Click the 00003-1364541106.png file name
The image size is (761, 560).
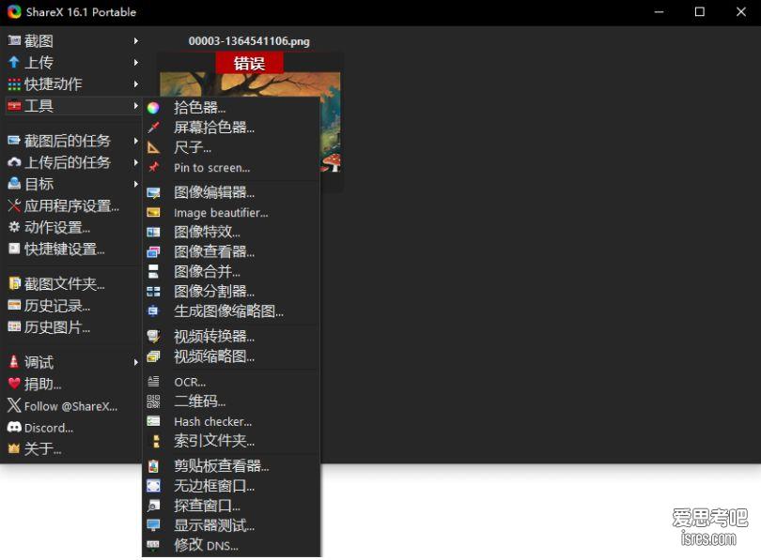[x=249, y=41]
